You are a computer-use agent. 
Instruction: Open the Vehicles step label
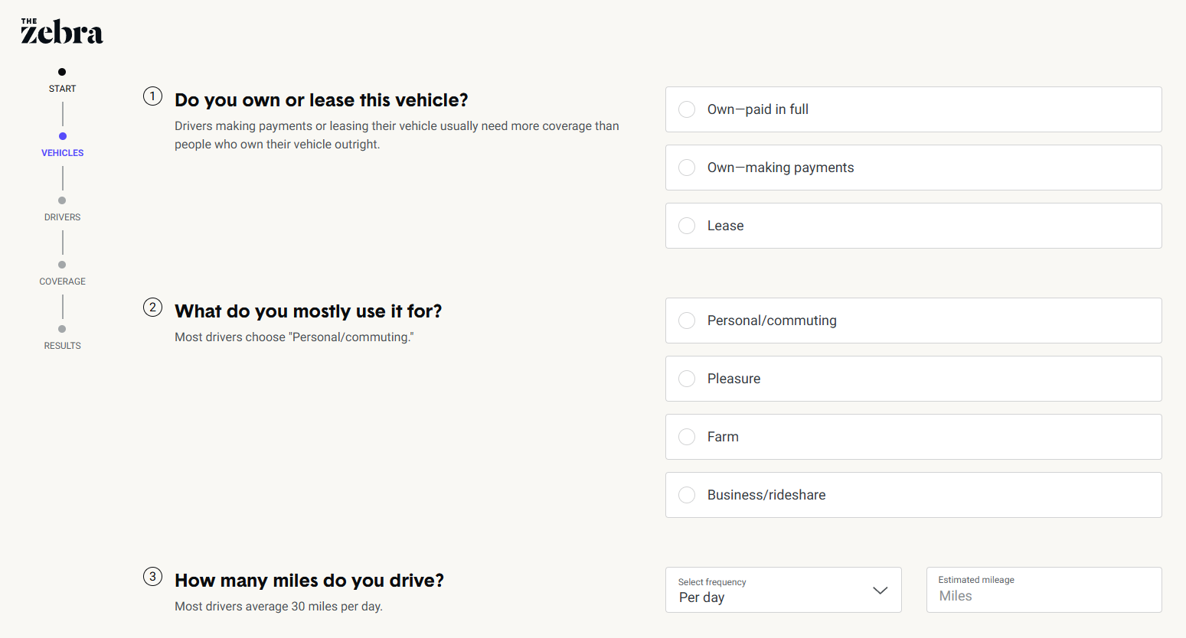63,153
